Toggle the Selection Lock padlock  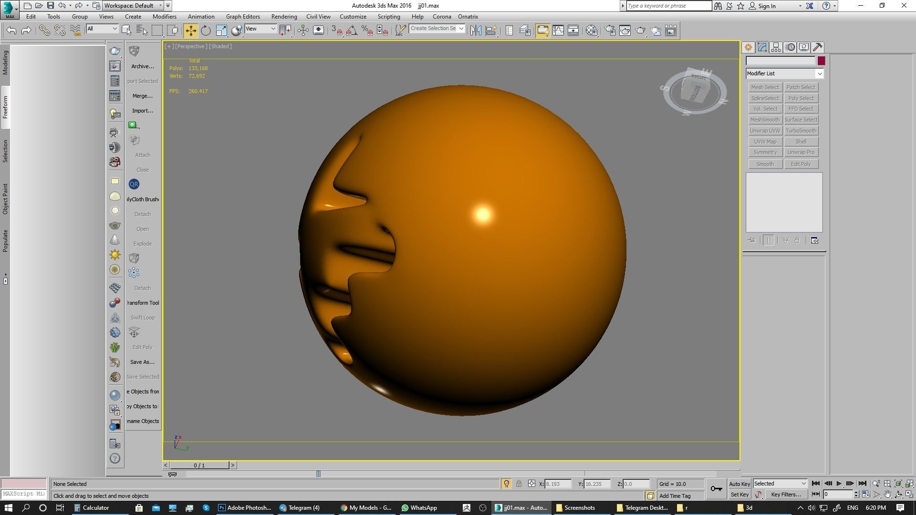coord(519,484)
